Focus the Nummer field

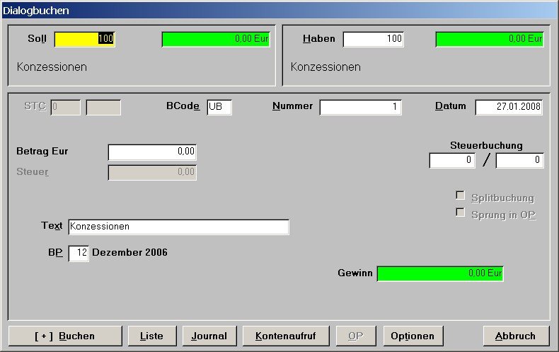[360, 108]
